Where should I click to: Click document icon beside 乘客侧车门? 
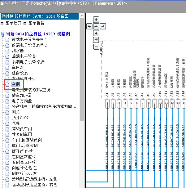click(x=7, y=135)
